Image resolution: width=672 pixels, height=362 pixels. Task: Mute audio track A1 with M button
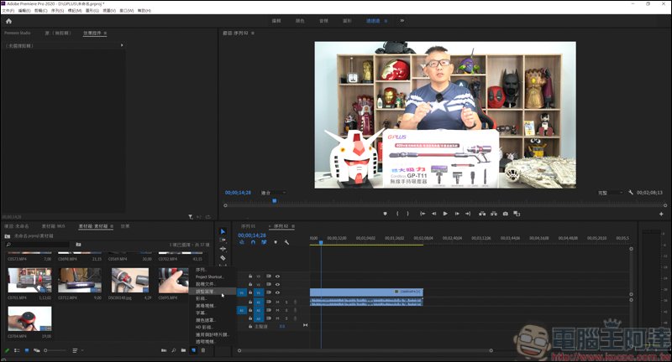point(278,302)
